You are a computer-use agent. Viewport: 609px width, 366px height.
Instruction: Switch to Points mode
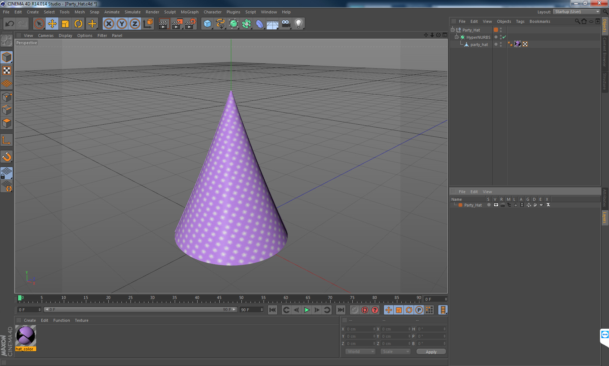(x=7, y=97)
